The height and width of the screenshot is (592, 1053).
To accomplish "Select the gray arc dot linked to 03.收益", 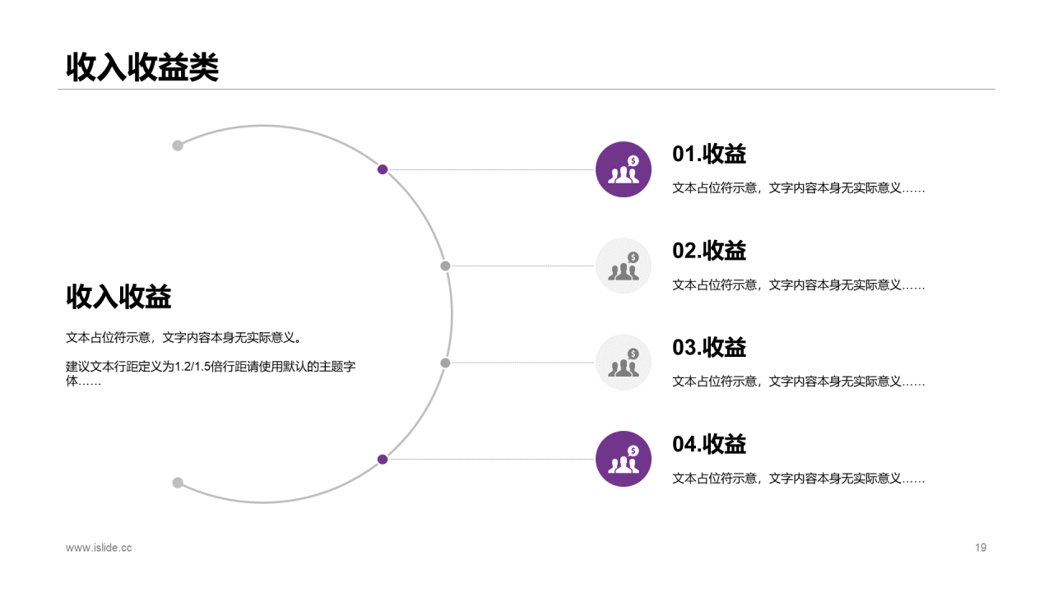I will point(445,363).
